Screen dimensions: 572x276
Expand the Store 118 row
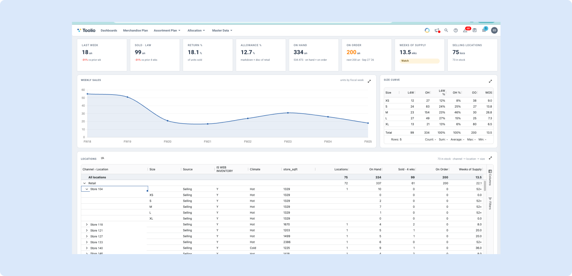(87, 225)
